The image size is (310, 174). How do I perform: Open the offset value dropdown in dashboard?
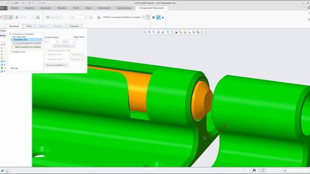click(86, 17)
